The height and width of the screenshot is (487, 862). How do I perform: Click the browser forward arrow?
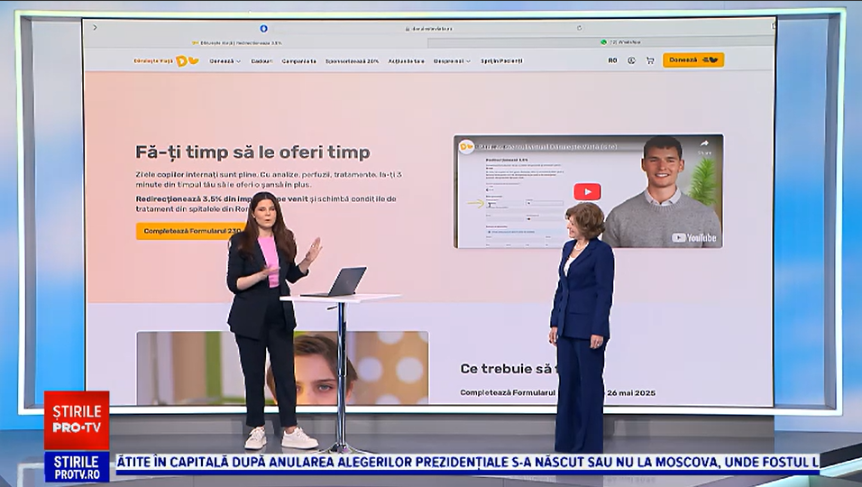tap(95, 27)
